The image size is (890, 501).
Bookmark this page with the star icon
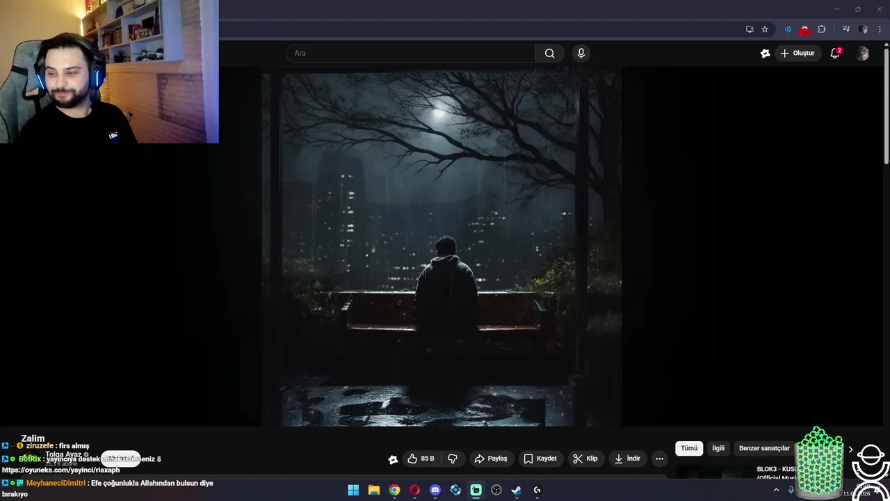tap(765, 29)
